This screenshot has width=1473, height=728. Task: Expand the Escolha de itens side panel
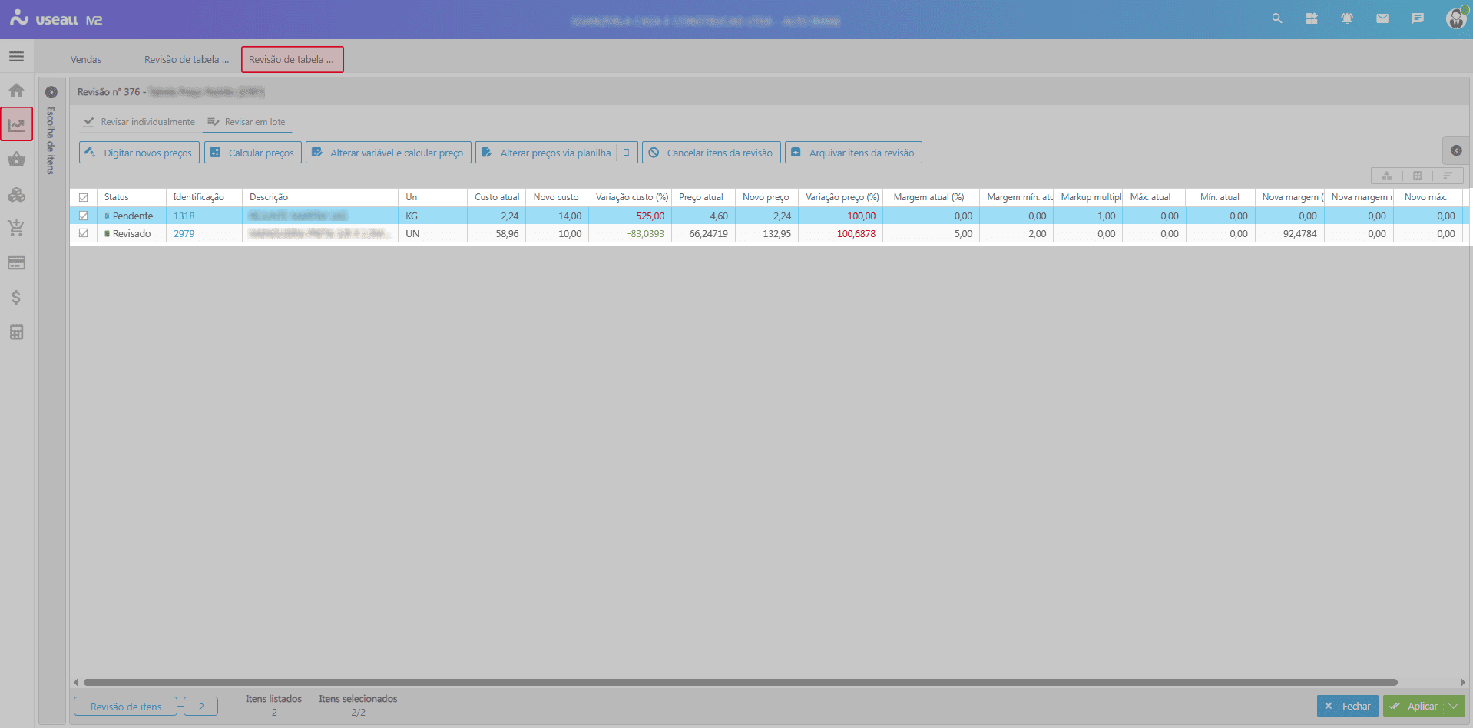51,92
